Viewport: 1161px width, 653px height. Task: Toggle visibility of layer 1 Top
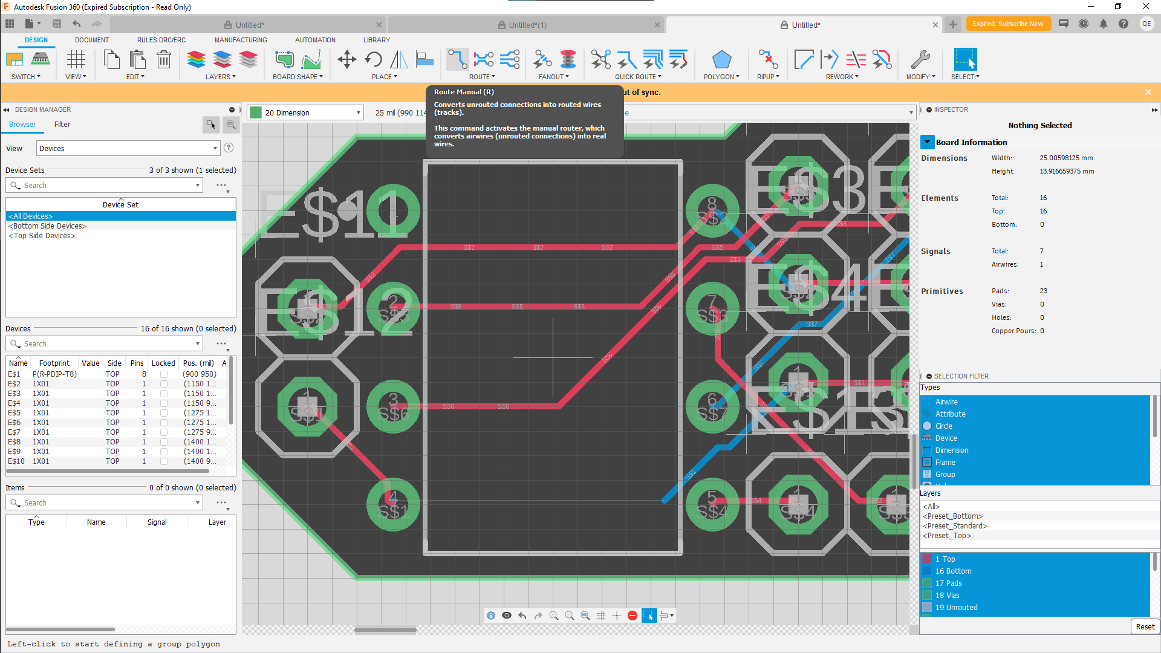928,559
